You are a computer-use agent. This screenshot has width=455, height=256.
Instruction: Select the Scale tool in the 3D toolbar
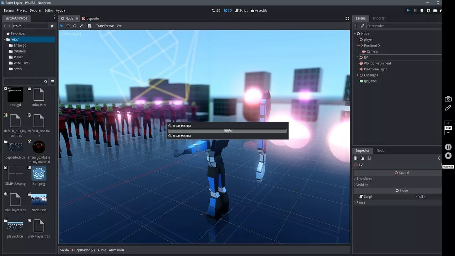81,26
